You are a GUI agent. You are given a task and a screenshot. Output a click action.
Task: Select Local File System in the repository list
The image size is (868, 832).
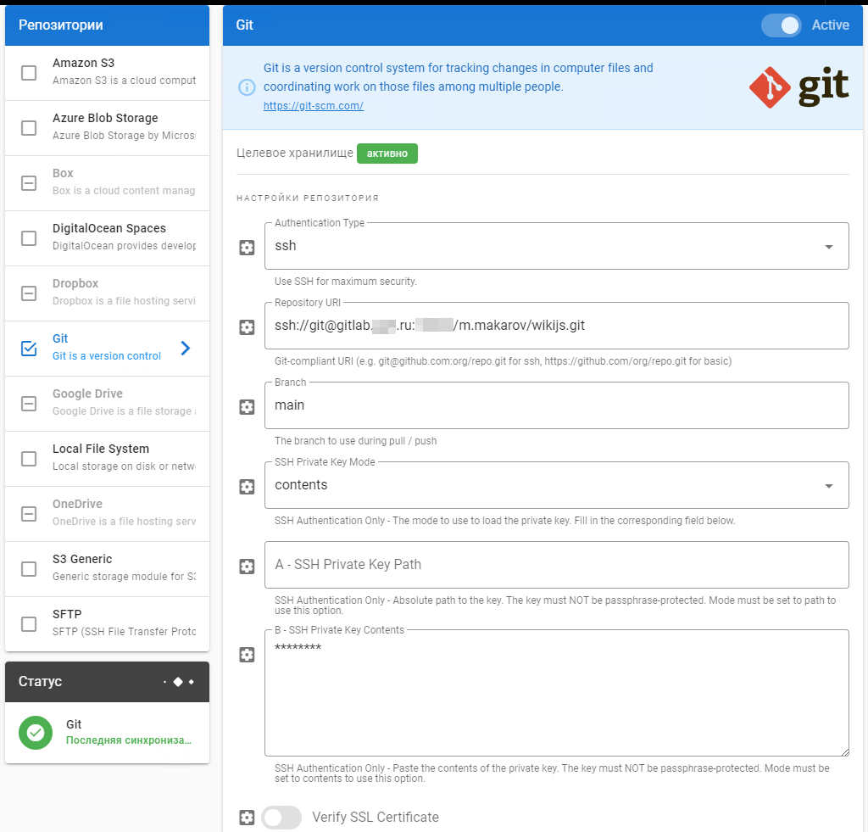click(108, 459)
